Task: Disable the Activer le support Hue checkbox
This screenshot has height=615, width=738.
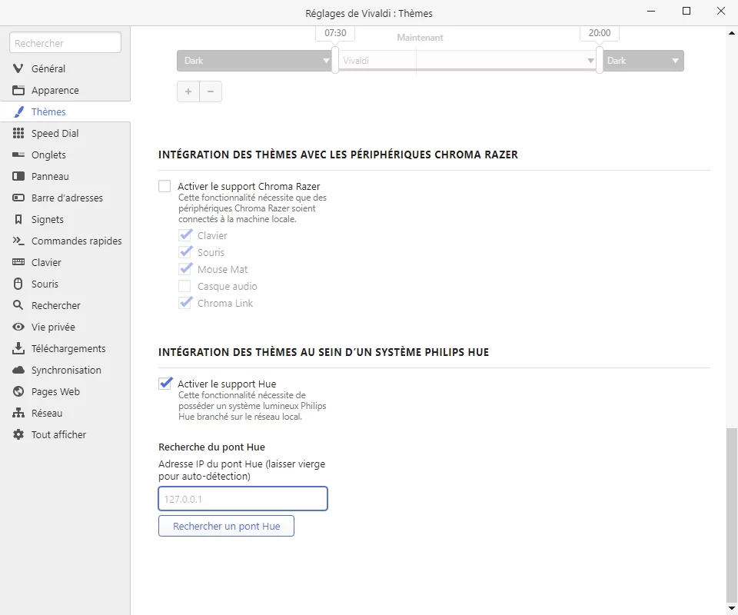Action: click(165, 384)
